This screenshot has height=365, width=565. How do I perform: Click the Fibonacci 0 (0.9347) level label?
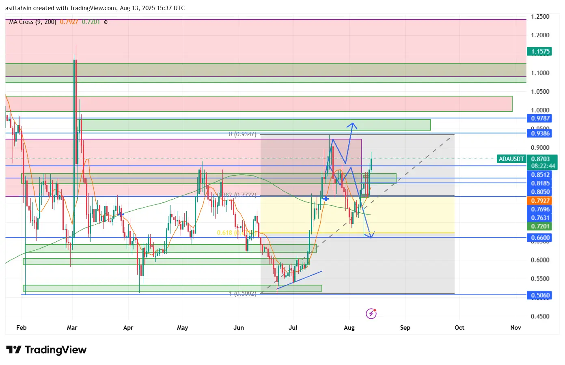point(242,134)
